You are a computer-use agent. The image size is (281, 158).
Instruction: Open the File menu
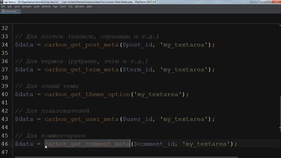pos(3,7)
